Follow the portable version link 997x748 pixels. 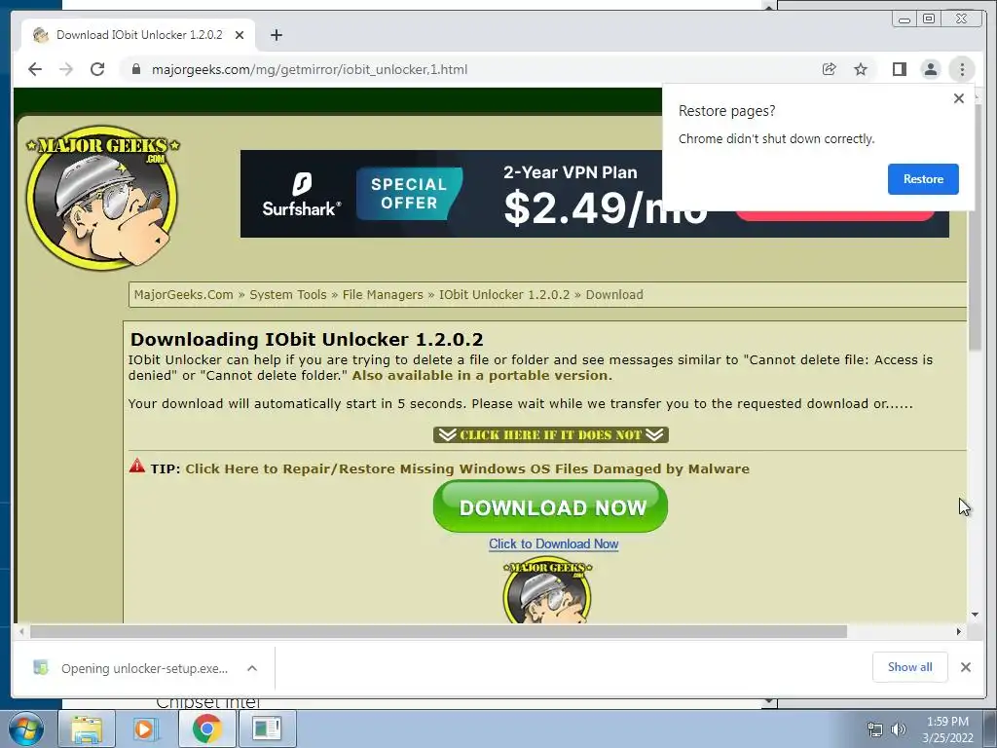pyautogui.click(x=482, y=375)
